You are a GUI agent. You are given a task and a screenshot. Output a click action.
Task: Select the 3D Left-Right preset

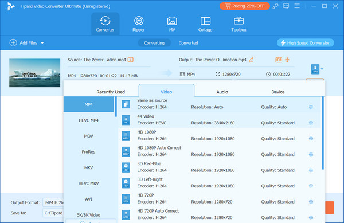[220, 183]
